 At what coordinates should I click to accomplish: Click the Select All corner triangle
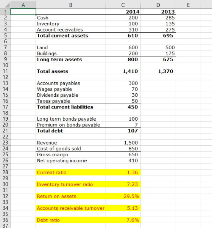(7, 5)
